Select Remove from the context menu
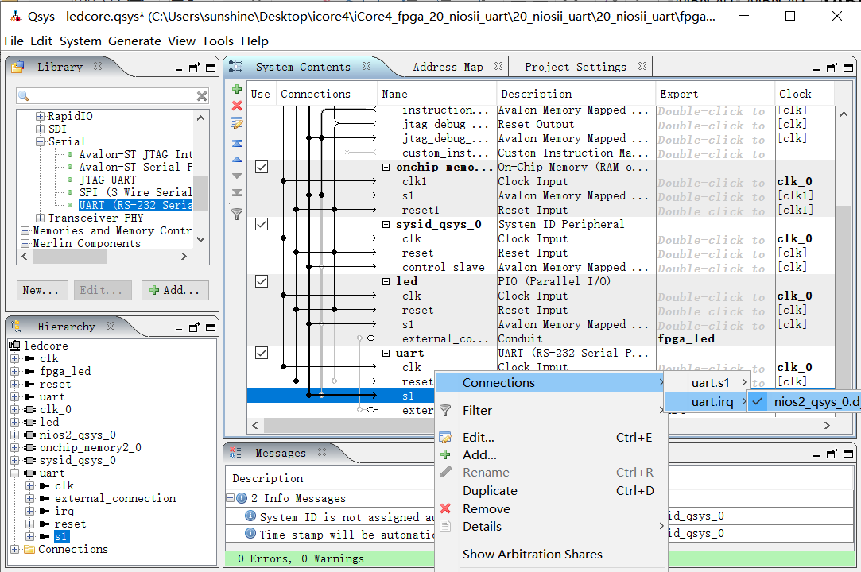The image size is (861, 572). tap(486, 509)
